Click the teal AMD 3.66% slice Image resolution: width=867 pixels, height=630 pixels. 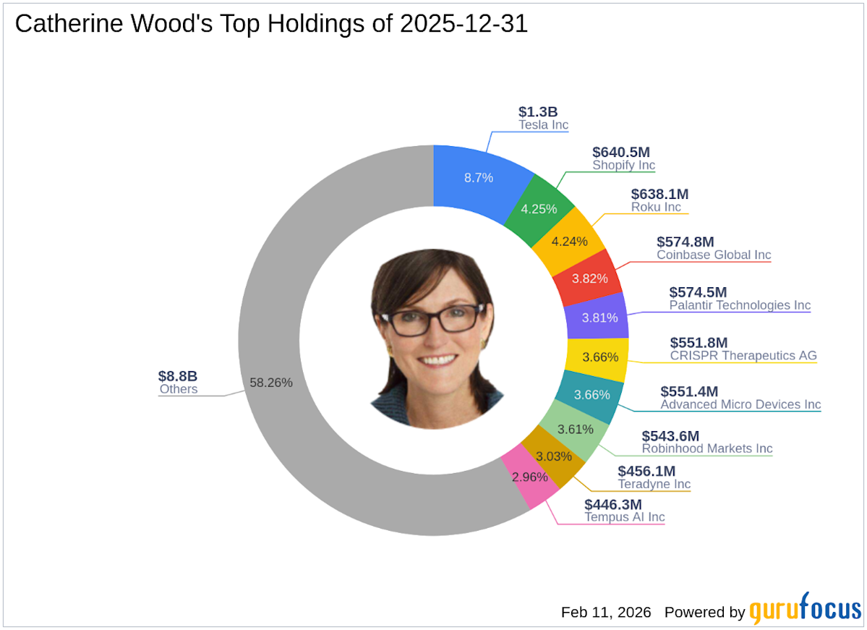click(x=591, y=395)
